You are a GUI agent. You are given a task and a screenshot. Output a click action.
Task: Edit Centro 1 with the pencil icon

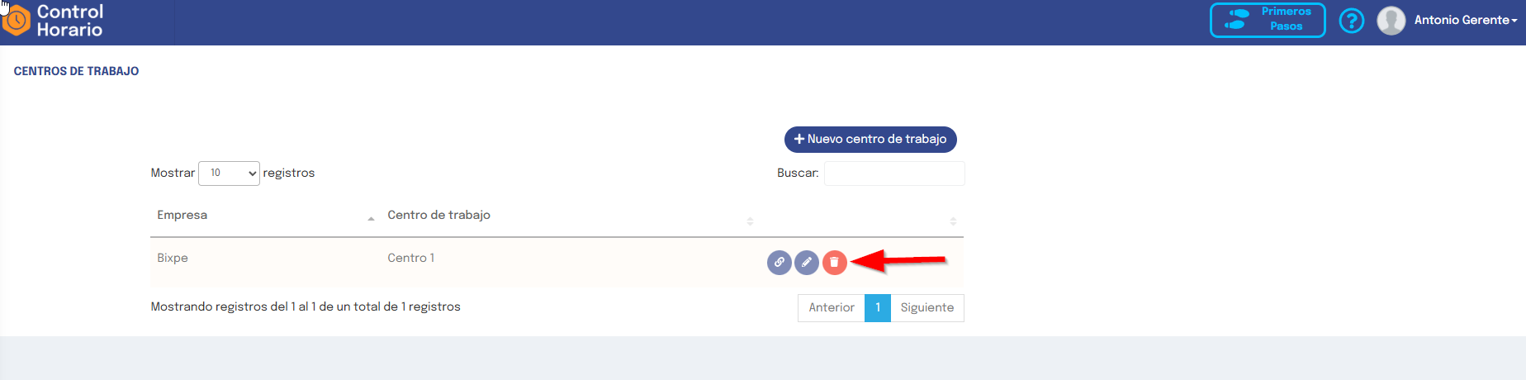[807, 263]
